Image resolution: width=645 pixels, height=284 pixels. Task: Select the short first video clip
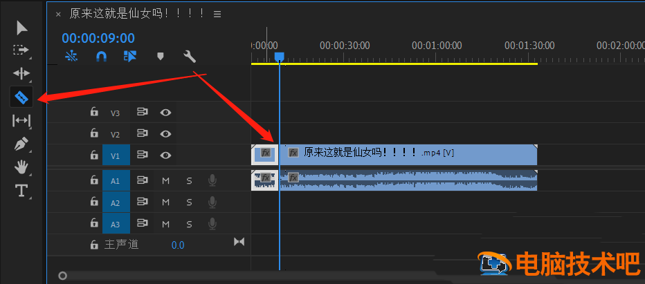pos(265,155)
